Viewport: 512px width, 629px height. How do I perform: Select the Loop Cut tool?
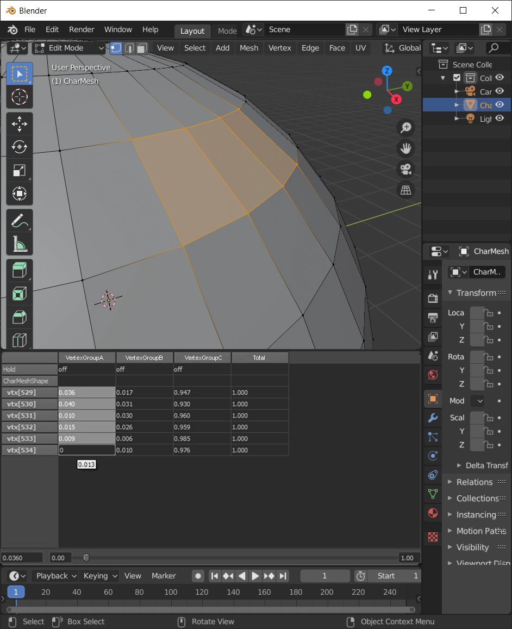[x=19, y=339]
